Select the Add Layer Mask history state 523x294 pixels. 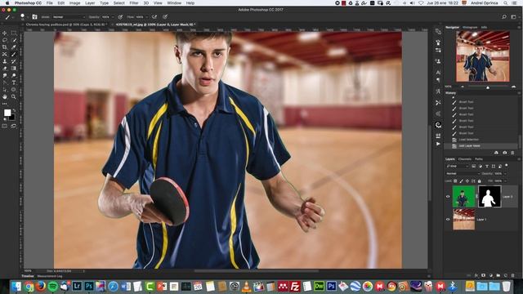pos(469,145)
